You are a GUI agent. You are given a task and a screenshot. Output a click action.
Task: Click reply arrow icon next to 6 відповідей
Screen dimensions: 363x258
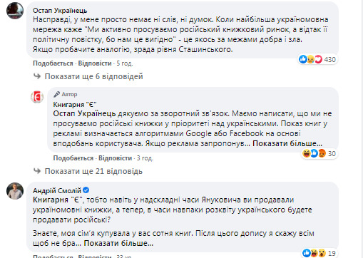(x=37, y=76)
